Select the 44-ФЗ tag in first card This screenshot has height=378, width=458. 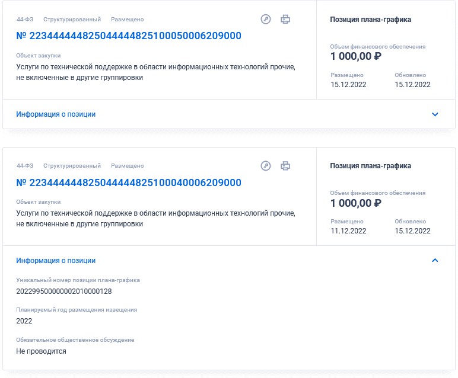tap(25, 19)
